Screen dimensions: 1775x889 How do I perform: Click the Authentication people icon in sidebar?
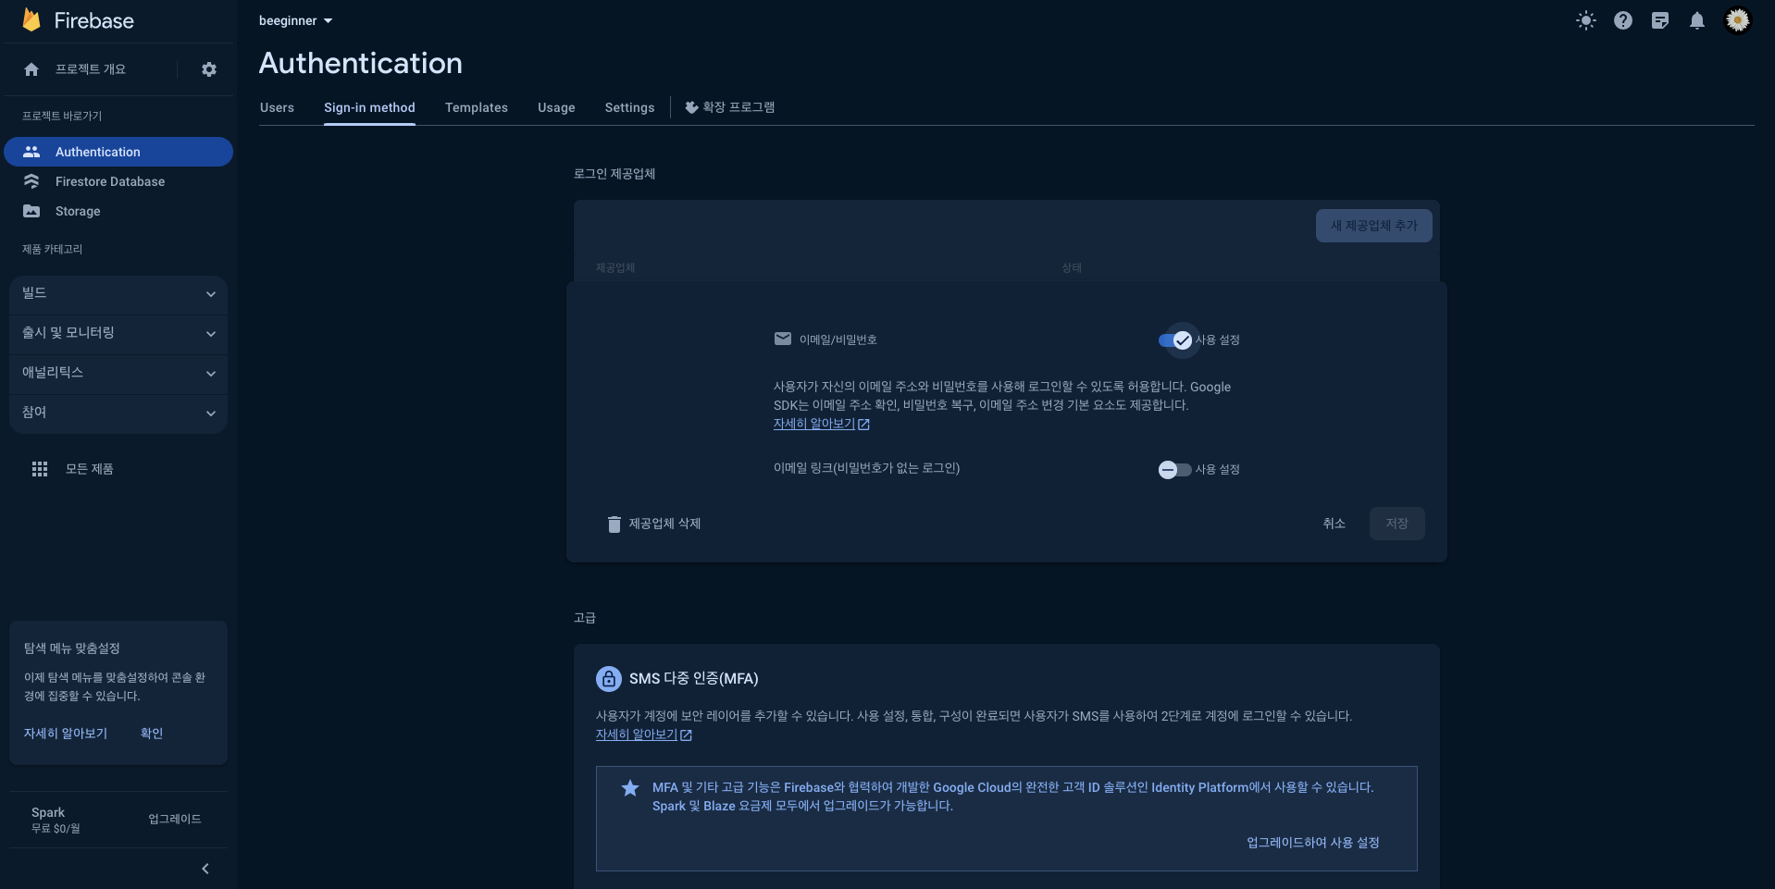pyautogui.click(x=31, y=152)
